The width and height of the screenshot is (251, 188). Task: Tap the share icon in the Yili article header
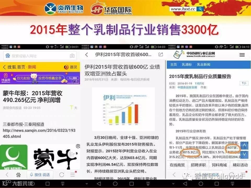point(161,55)
